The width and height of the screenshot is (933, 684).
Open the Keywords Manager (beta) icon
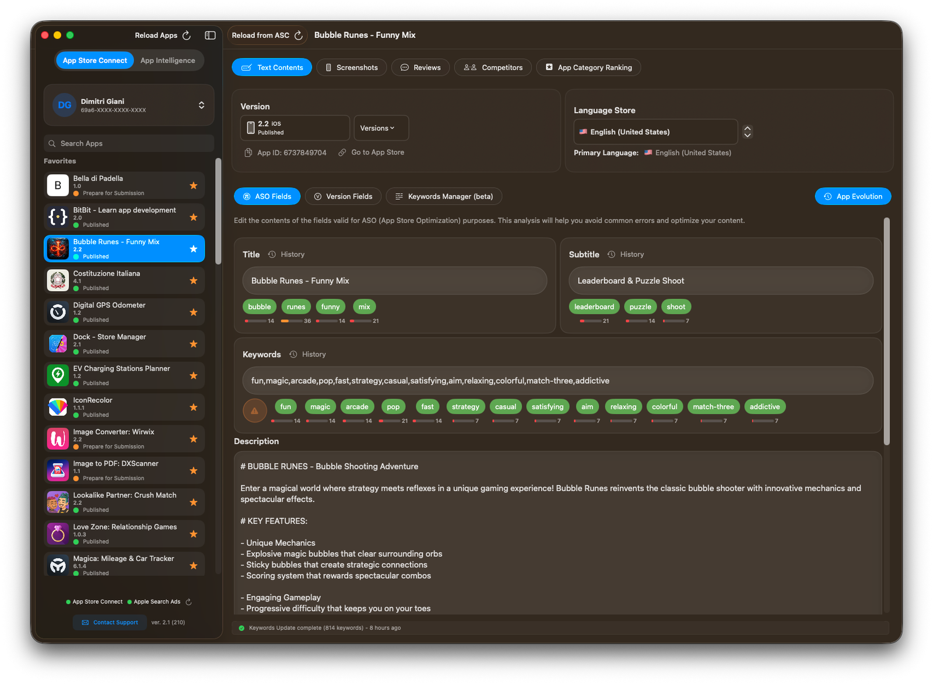[400, 196]
